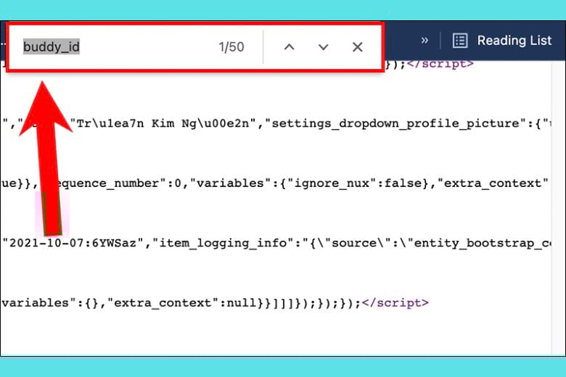Click "extra_context":null text
The image size is (566, 377).
click(x=182, y=302)
